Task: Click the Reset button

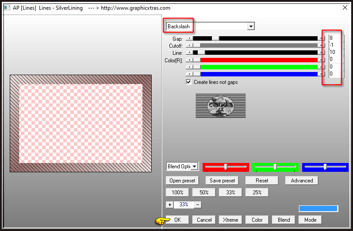Action: pos(262,181)
